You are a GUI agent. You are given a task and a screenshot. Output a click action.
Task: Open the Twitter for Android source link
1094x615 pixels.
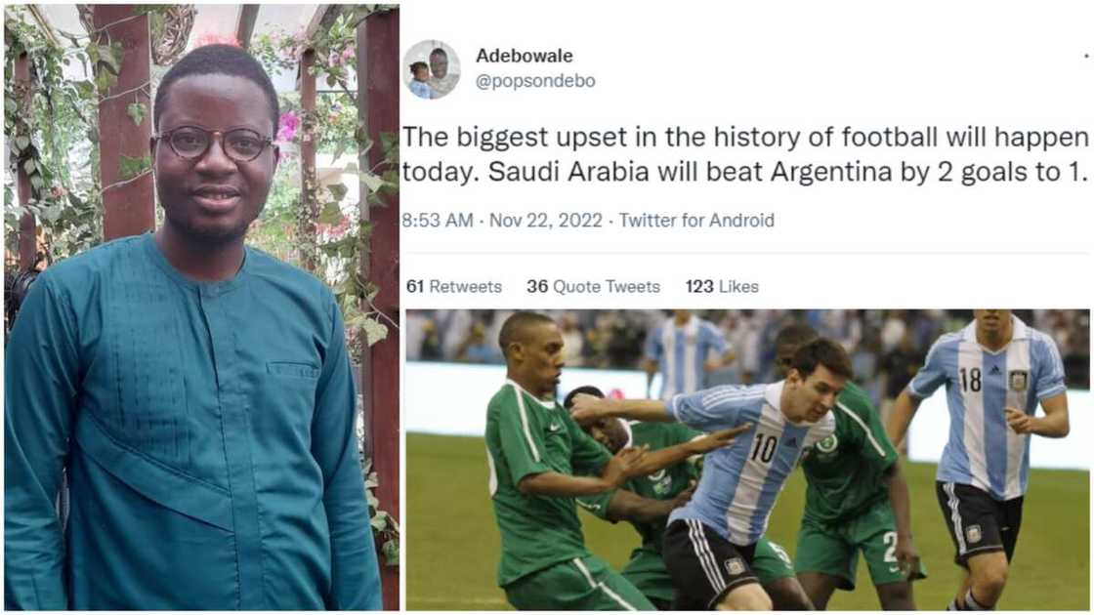pyautogui.click(x=696, y=221)
